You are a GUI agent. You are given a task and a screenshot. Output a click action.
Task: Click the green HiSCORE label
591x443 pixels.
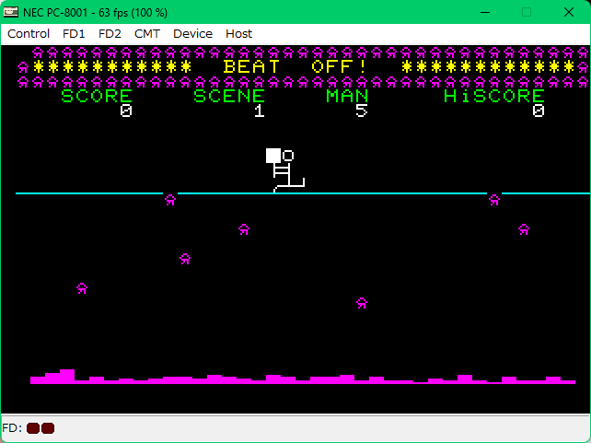[494, 96]
